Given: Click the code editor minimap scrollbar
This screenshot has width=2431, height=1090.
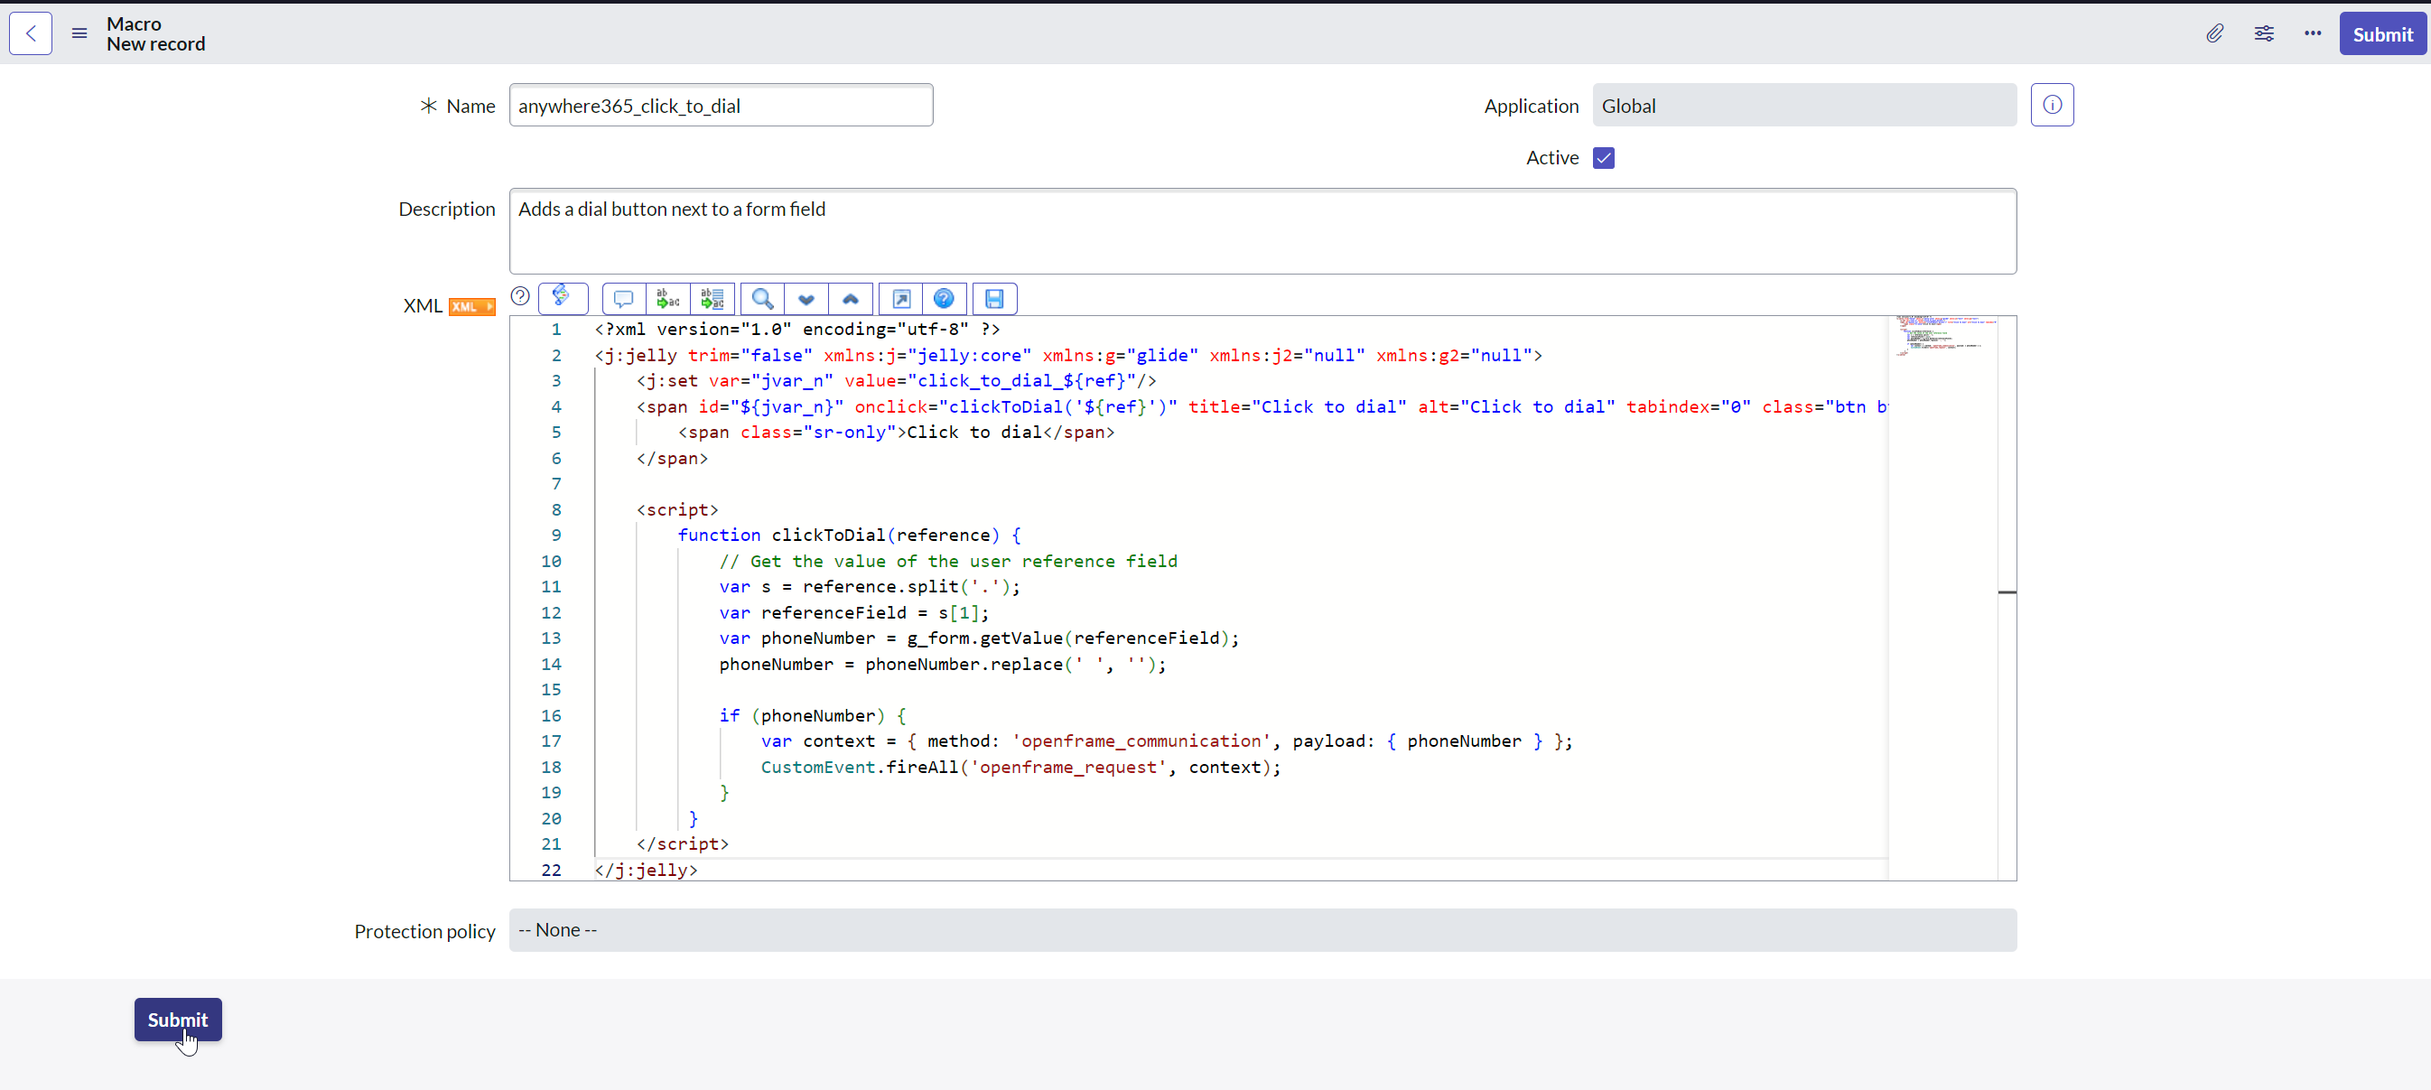Looking at the screenshot, I should point(2007,592).
